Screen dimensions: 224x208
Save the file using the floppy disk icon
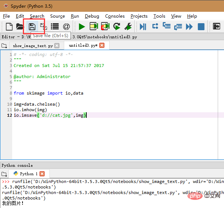(x=32, y=27)
